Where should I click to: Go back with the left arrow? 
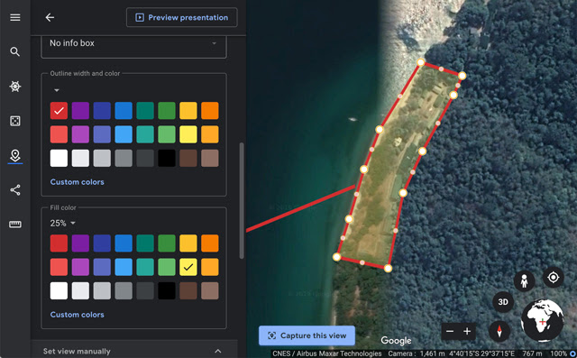coord(50,17)
